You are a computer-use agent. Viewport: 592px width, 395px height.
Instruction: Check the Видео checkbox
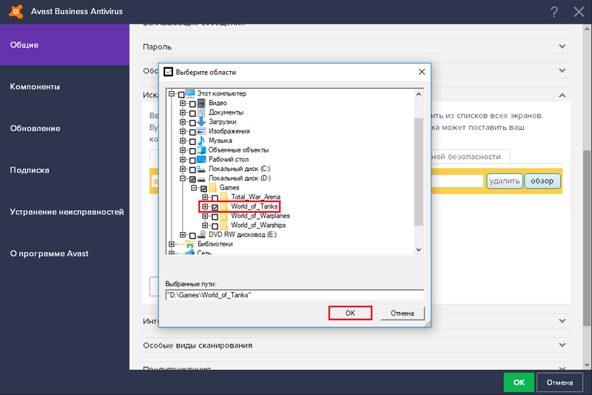(192, 104)
